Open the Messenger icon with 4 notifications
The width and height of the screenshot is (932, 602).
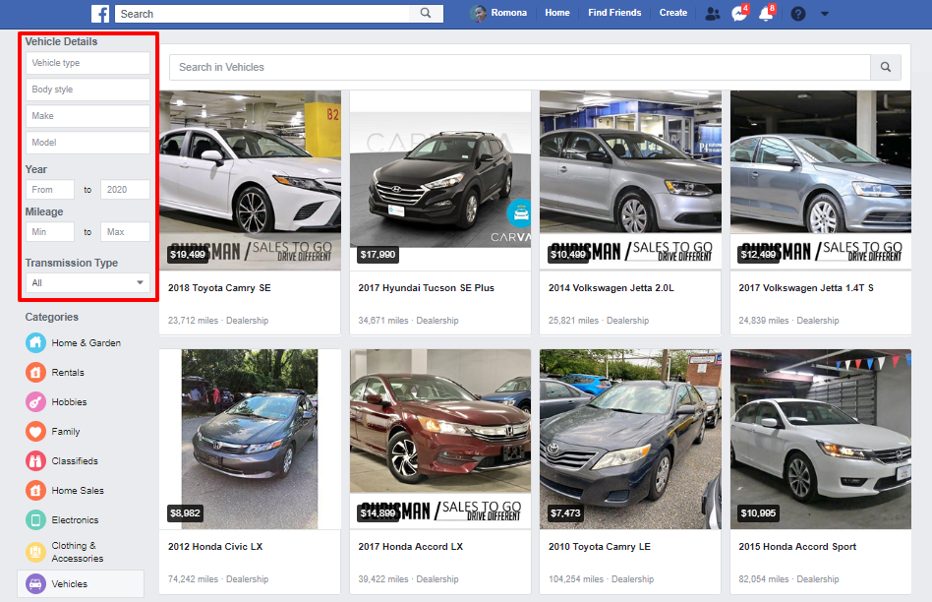point(739,14)
